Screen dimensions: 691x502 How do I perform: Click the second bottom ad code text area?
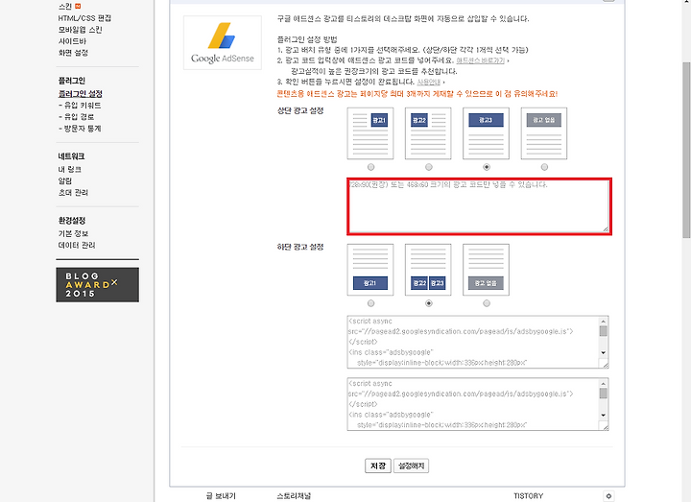point(478,404)
